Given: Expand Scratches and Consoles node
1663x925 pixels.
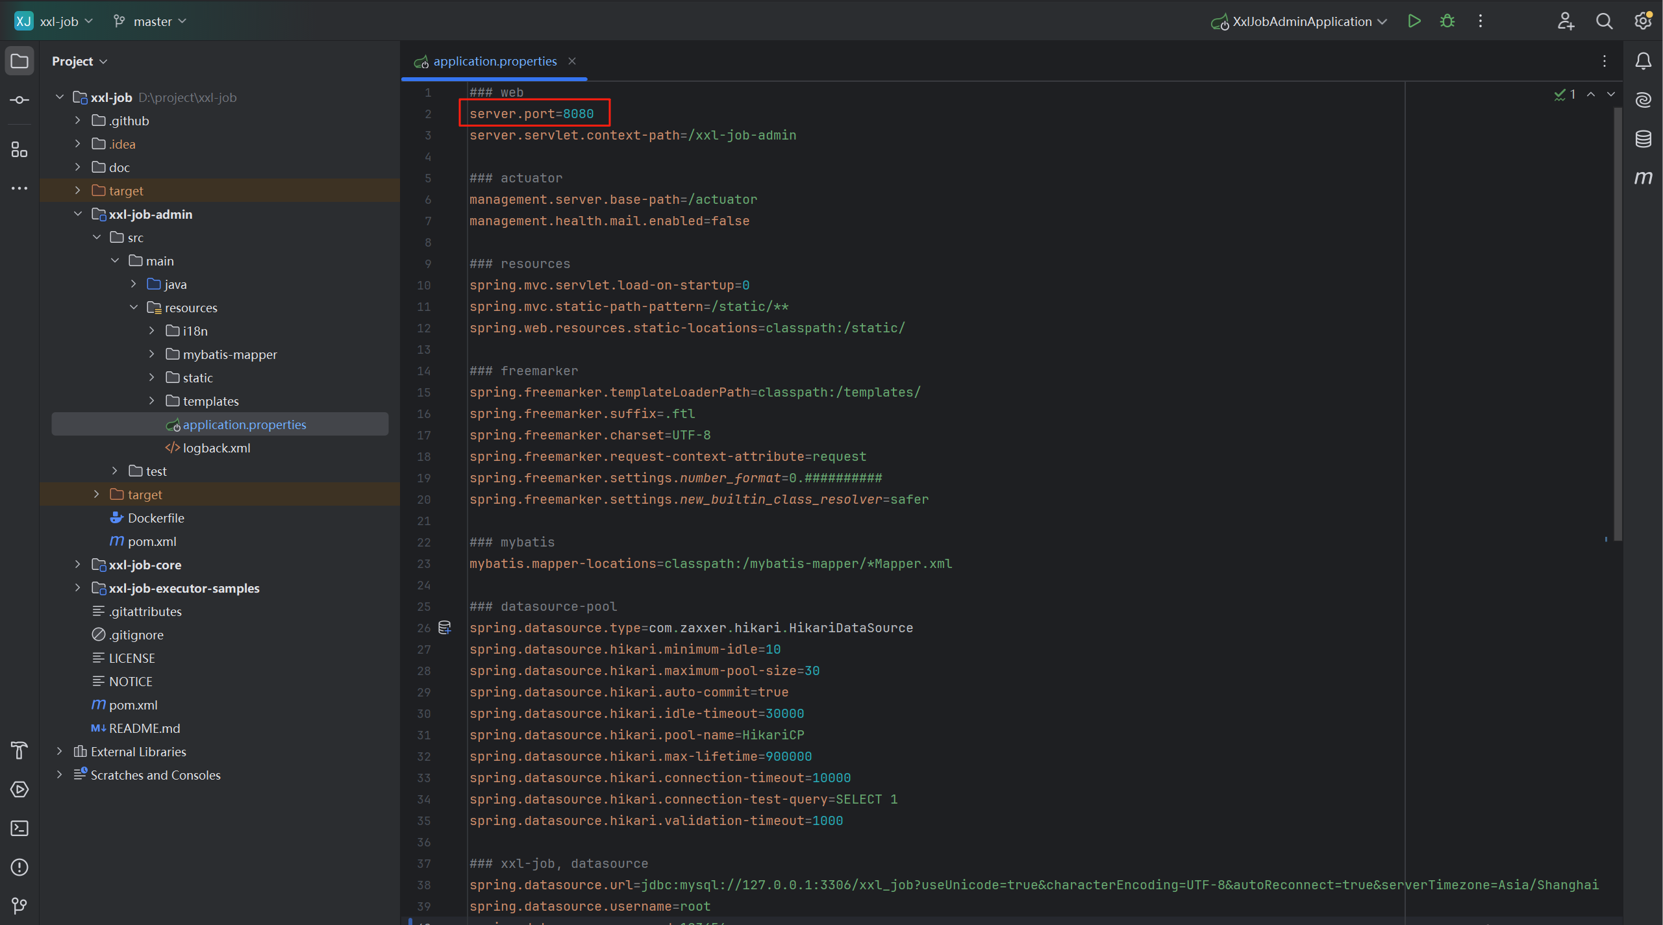Looking at the screenshot, I should point(60,775).
